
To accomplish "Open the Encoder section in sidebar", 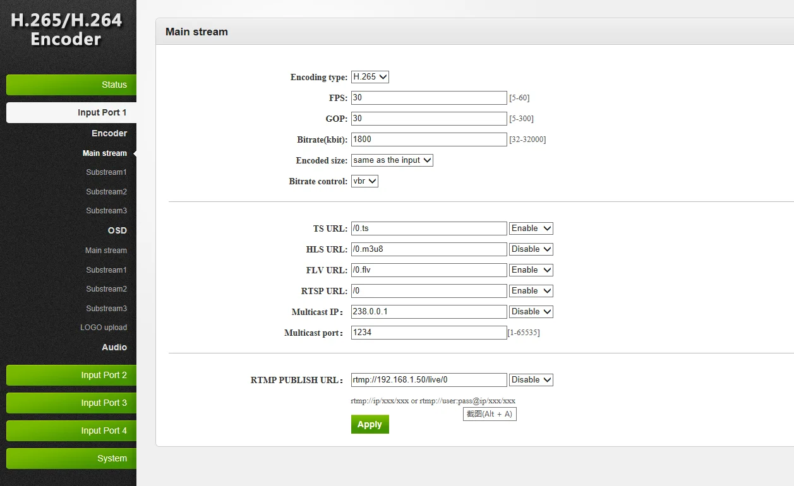I will pyautogui.click(x=109, y=133).
